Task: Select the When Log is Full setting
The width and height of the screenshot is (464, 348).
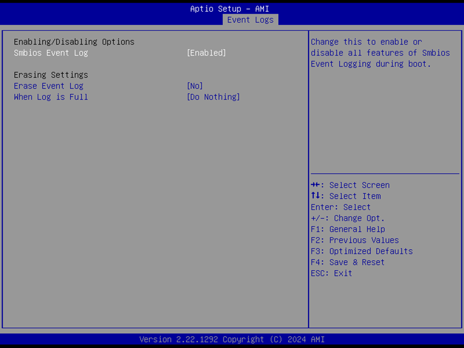Action: point(51,97)
